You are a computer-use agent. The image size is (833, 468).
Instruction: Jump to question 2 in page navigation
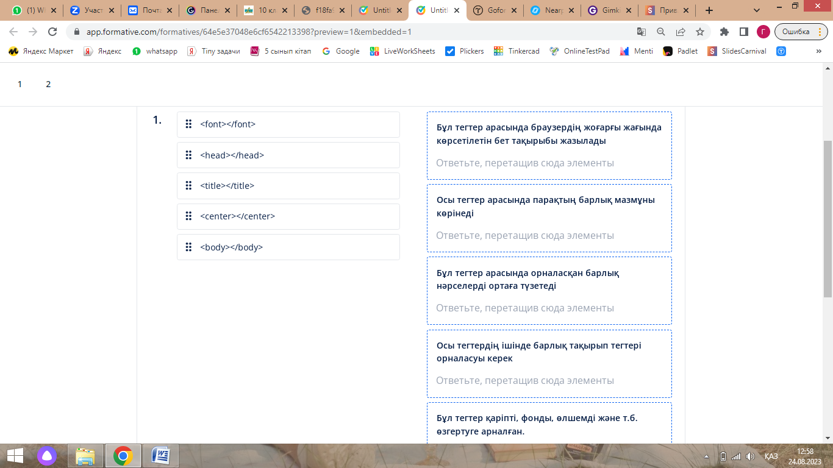point(48,84)
